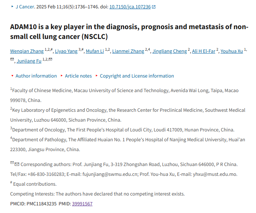Open author Ali H El-Far's link
This screenshot has height=213, width=256.
(204, 51)
